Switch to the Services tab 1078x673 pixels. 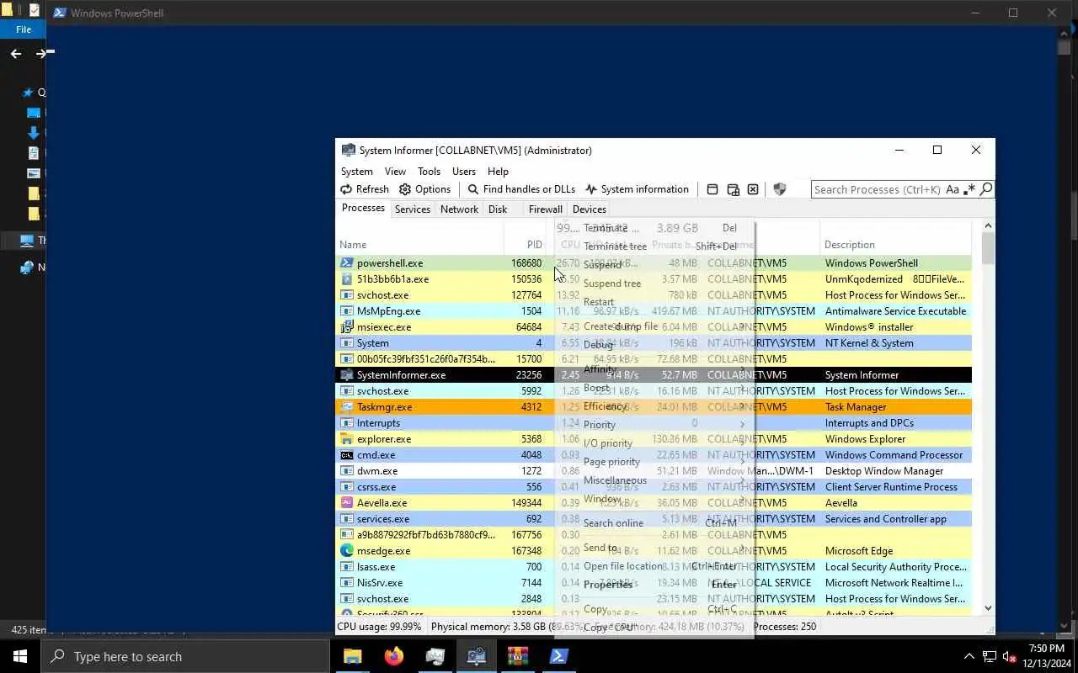click(x=413, y=209)
